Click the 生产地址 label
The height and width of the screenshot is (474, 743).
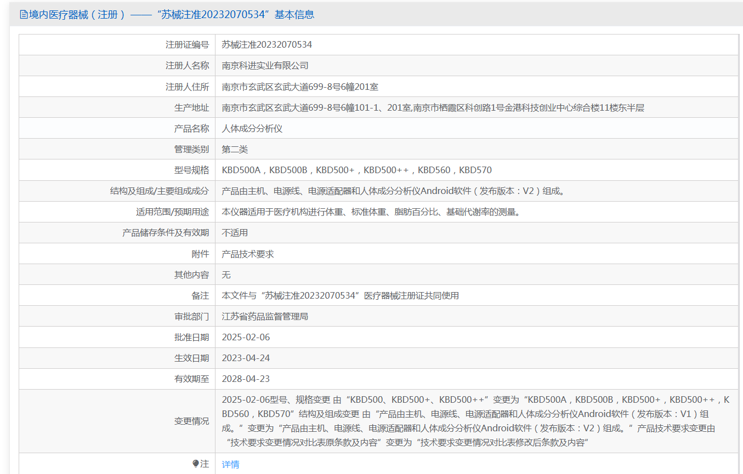[192, 107]
